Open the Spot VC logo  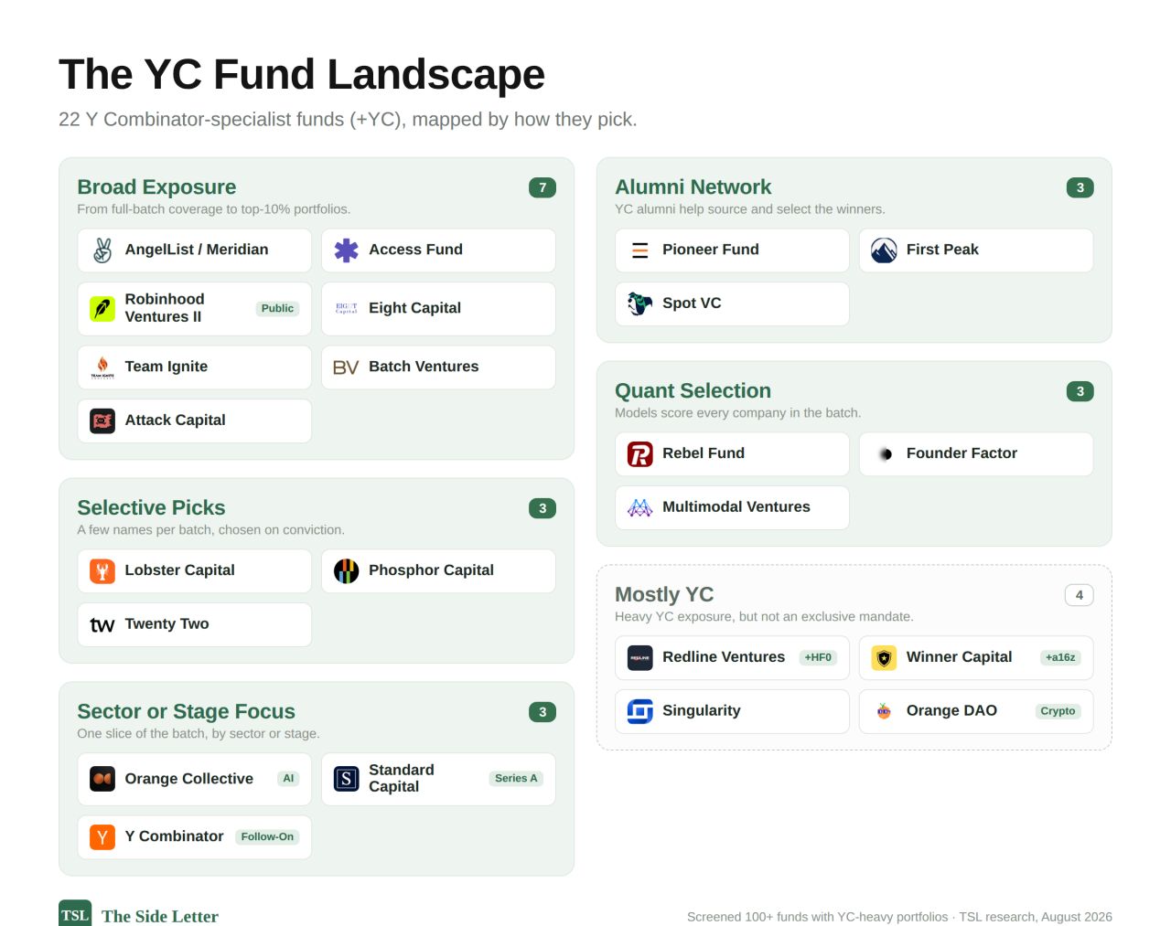coord(640,304)
